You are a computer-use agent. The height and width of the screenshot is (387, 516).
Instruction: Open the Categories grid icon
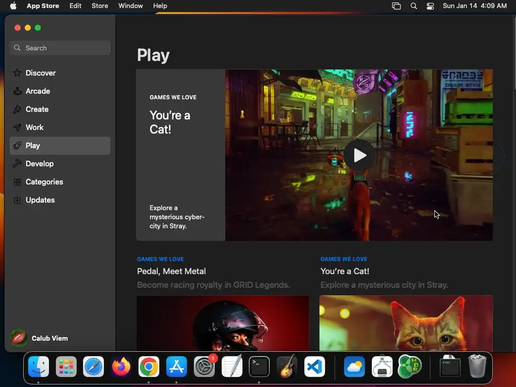[17, 181]
